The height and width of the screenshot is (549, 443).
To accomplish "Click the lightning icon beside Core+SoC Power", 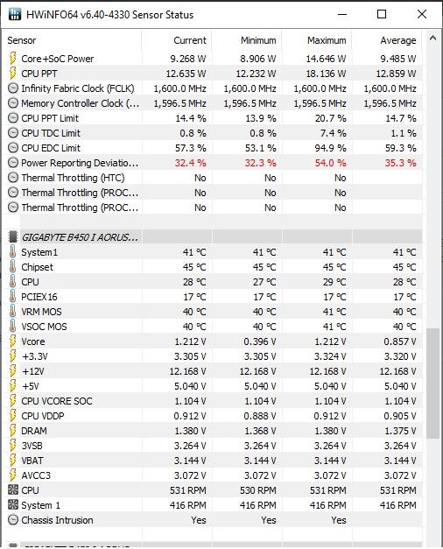I will (x=12, y=59).
